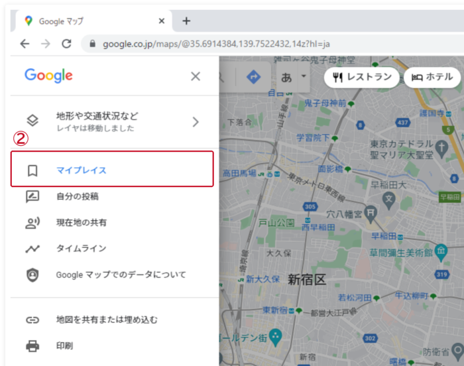464x366 pixels.
Task: Click route 437 shield on map
Action: point(403,123)
